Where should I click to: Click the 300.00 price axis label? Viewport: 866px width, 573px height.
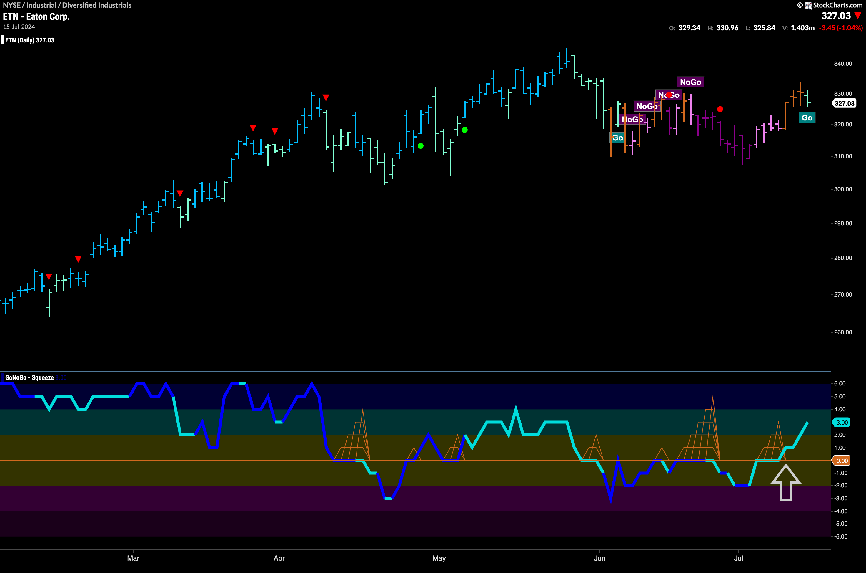coord(843,189)
